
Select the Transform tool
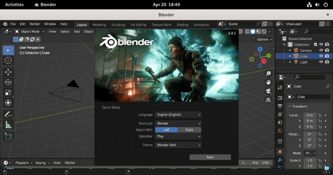(x=8, y=103)
